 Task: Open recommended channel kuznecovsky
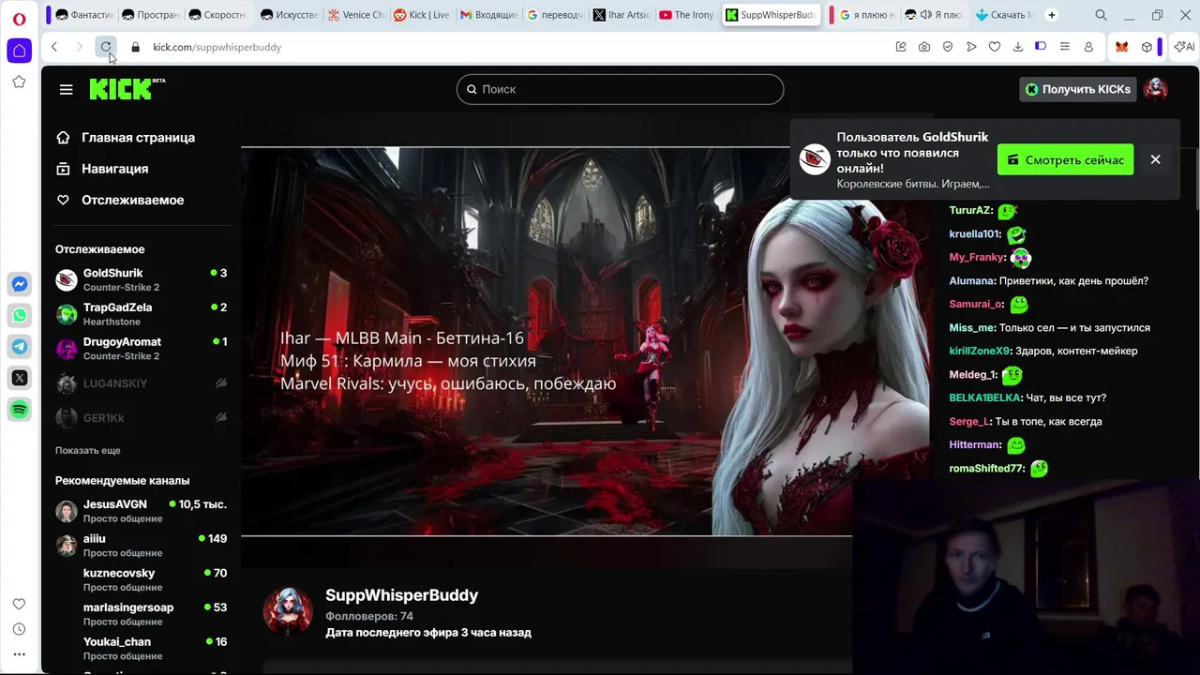pyautogui.click(x=141, y=579)
